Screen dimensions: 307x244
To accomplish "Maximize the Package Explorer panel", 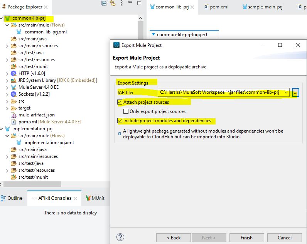I will pos(139,3).
